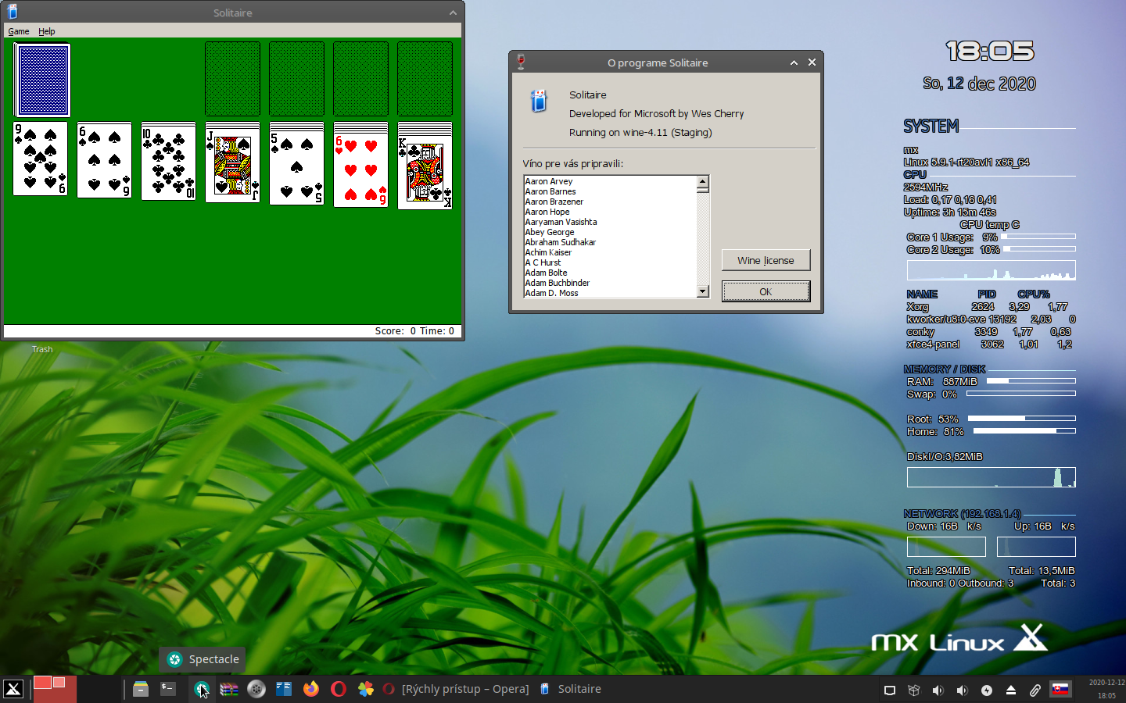The height and width of the screenshot is (703, 1126).
Task: Select the 6 of hearts card
Action: click(361, 170)
